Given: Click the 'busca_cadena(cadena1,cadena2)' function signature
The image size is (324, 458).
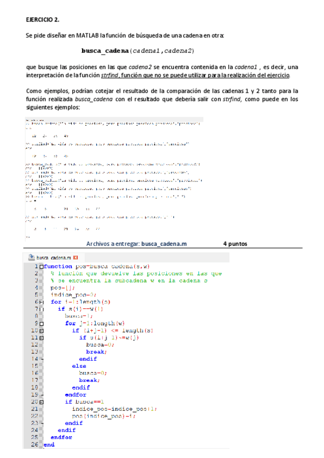Looking at the screenshot, I should click(x=138, y=51).
